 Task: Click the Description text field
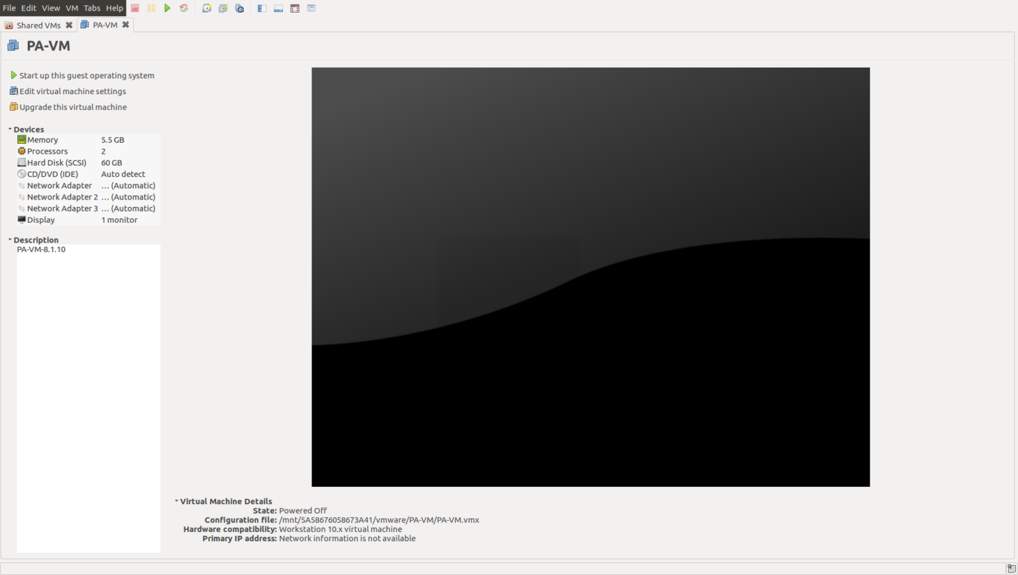pyautogui.click(x=88, y=398)
